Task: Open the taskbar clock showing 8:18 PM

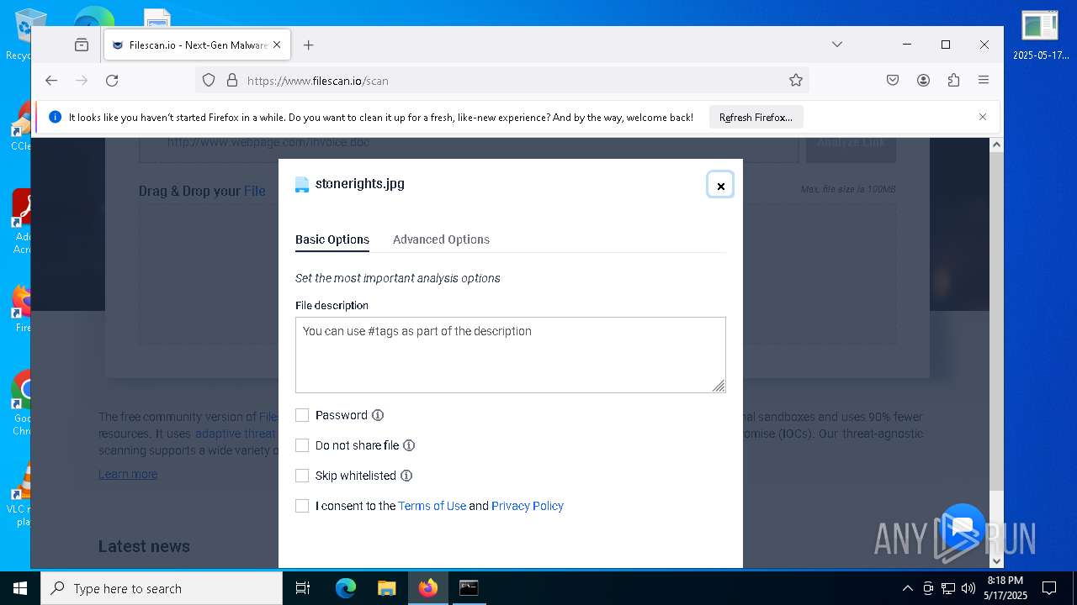Action: tap(1005, 588)
